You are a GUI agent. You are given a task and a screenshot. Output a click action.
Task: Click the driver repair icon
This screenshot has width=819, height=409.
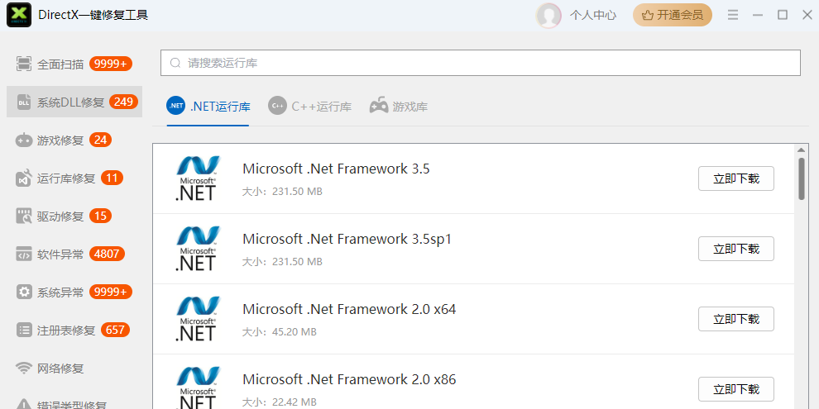(23, 216)
